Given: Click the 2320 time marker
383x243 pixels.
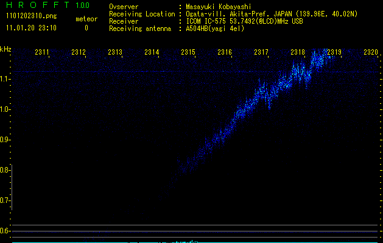Looking at the screenshot, I should click(371, 52).
